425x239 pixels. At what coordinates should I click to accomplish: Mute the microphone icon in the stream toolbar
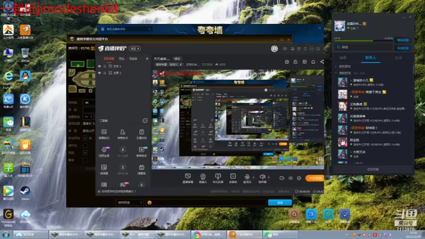[247, 177]
